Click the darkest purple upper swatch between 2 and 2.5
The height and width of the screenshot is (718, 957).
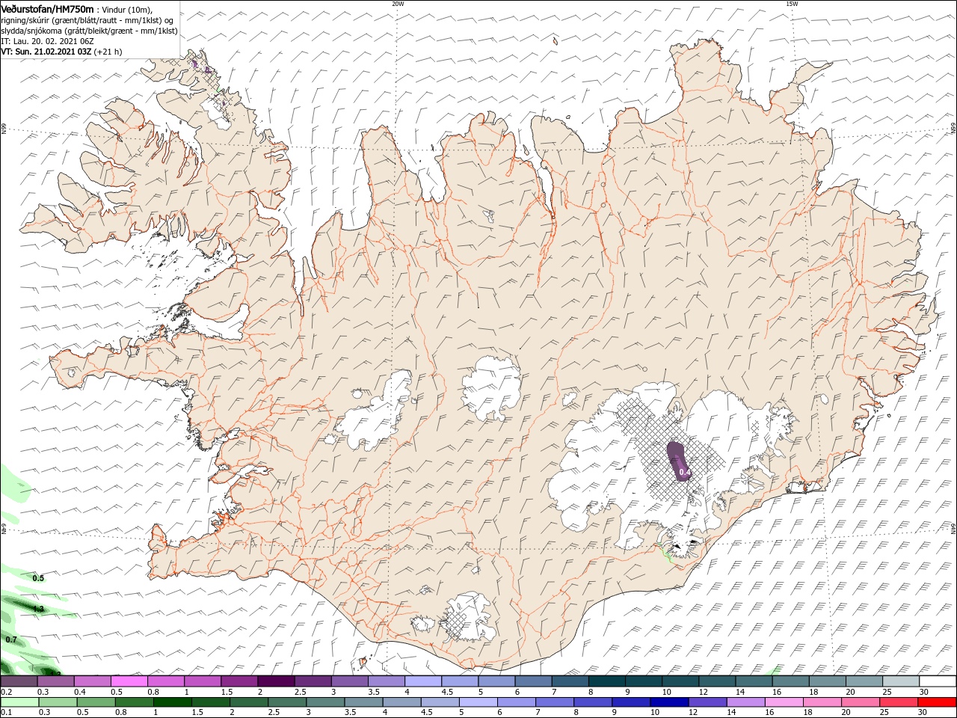tap(276, 681)
